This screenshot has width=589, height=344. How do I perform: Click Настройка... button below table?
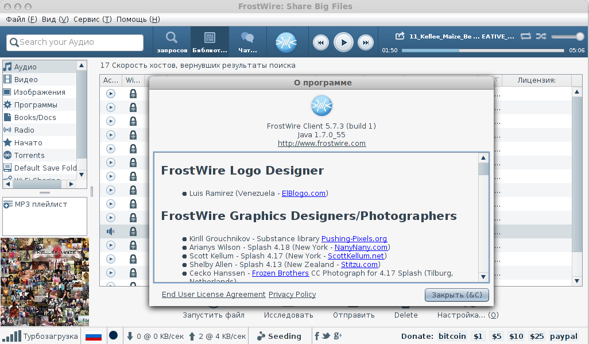click(x=468, y=315)
